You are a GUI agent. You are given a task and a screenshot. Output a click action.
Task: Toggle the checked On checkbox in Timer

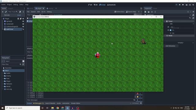tap(171, 30)
